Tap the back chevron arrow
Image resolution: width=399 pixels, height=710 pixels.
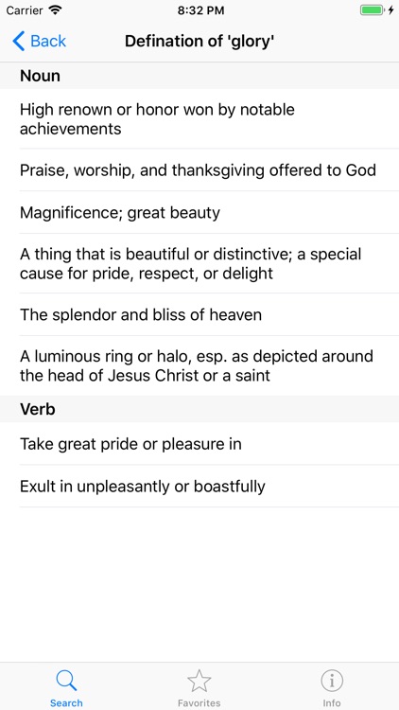coord(19,42)
